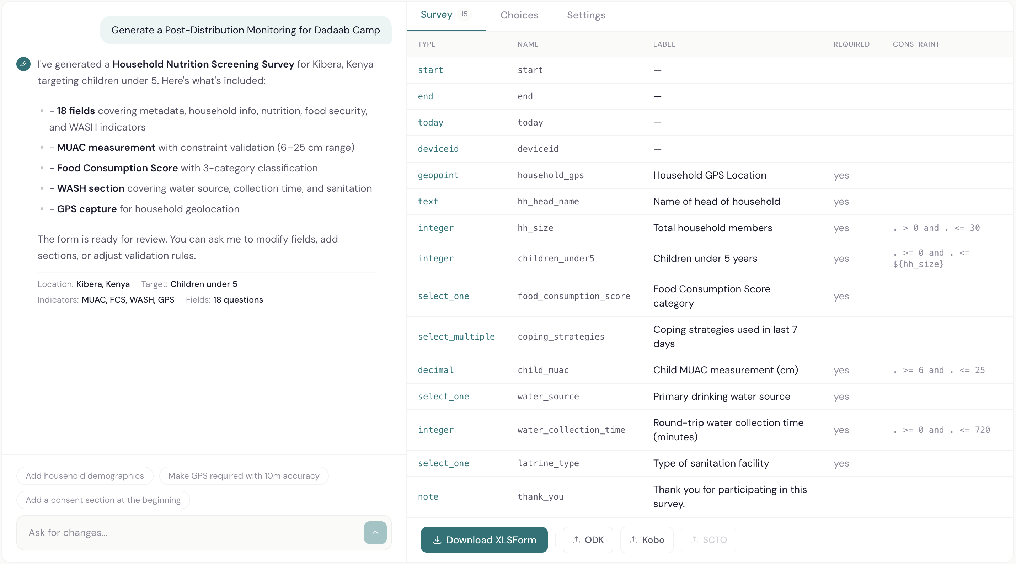Viewport: 1016px width, 564px height.
Task: Click the ODK export button
Action: (588, 540)
